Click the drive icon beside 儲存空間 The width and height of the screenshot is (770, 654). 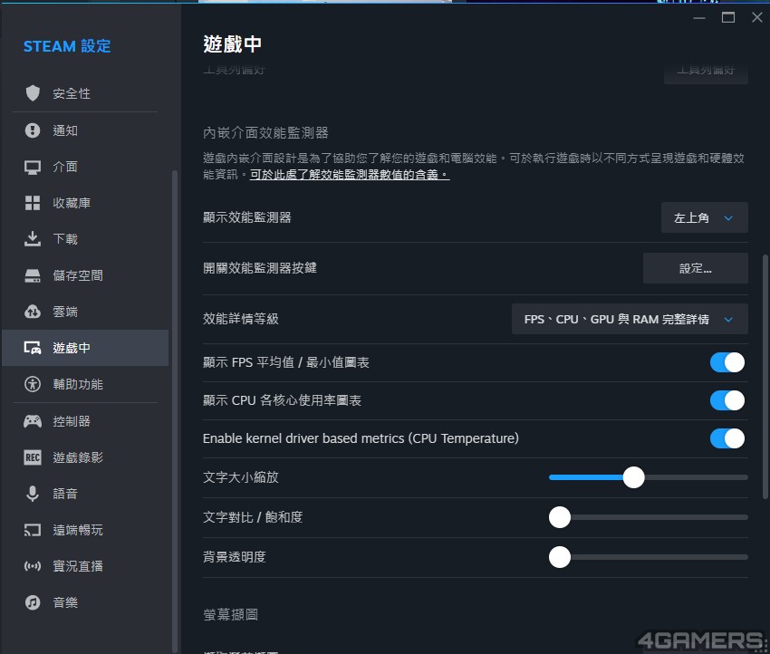[33, 275]
